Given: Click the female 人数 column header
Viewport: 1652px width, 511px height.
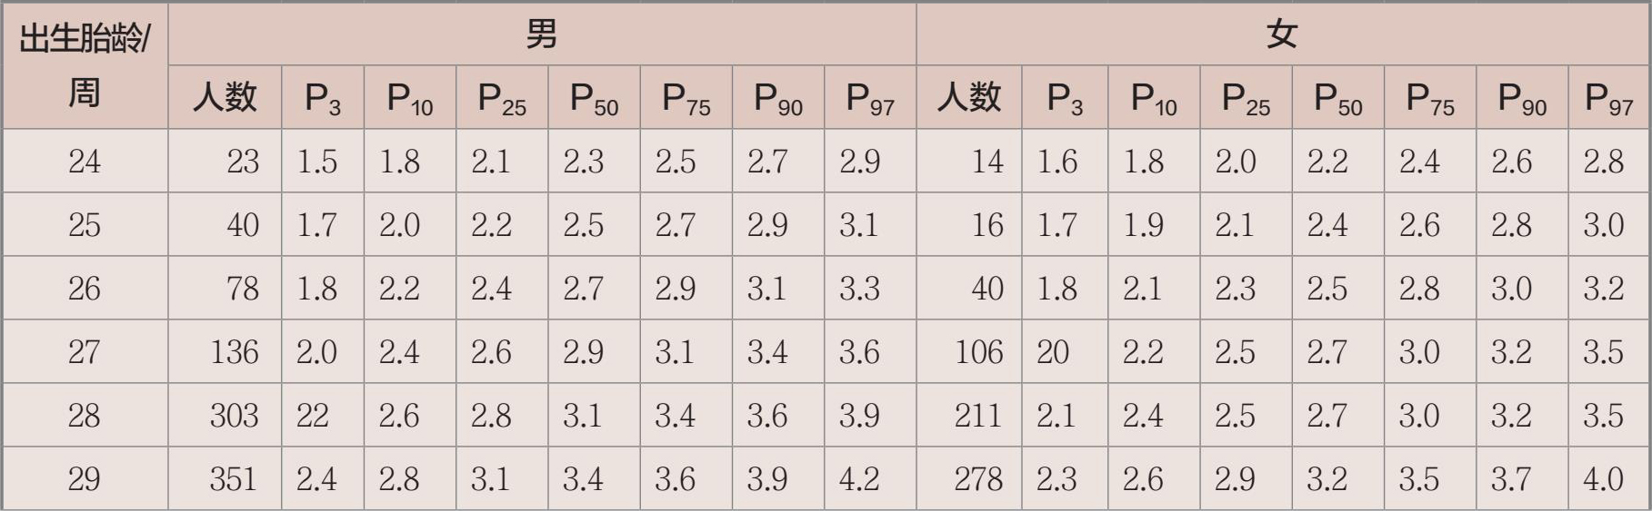Looking at the screenshot, I should point(969,97).
